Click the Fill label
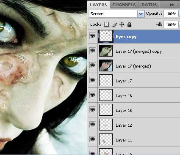The height and width of the screenshot is (155, 180). click(x=159, y=24)
